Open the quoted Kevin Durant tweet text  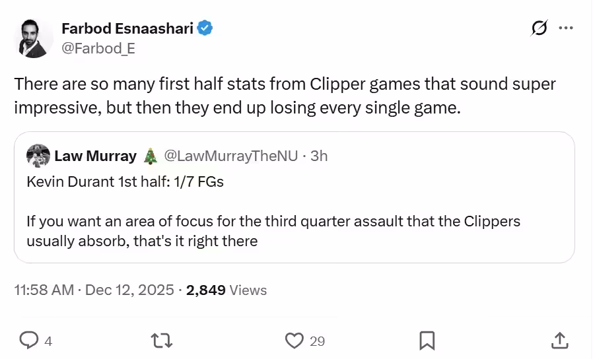tap(125, 181)
